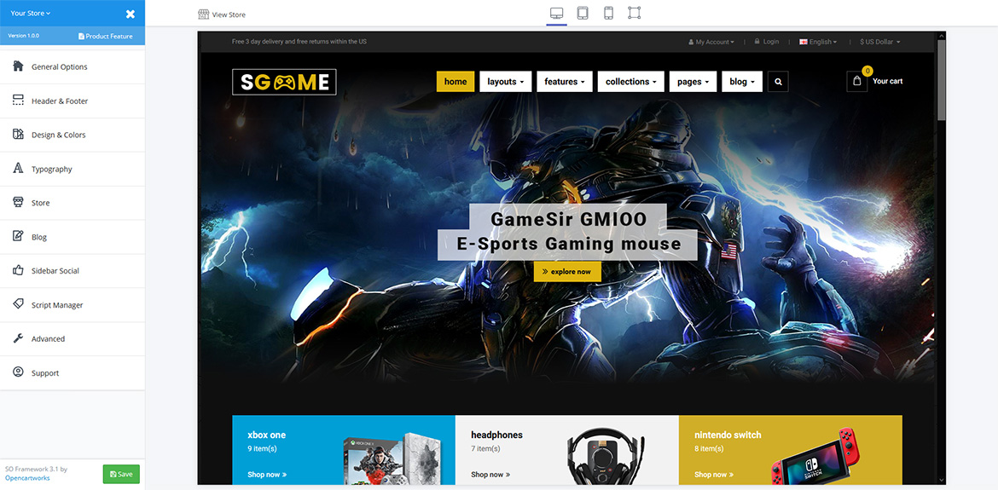Open General Options section
998x490 pixels.
(x=73, y=66)
